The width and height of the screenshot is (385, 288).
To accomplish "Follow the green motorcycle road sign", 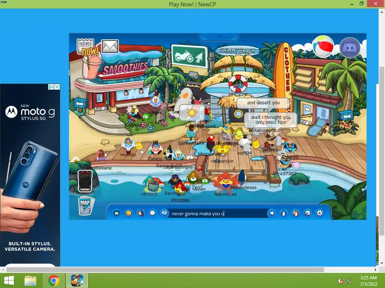I will click(x=189, y=57).
